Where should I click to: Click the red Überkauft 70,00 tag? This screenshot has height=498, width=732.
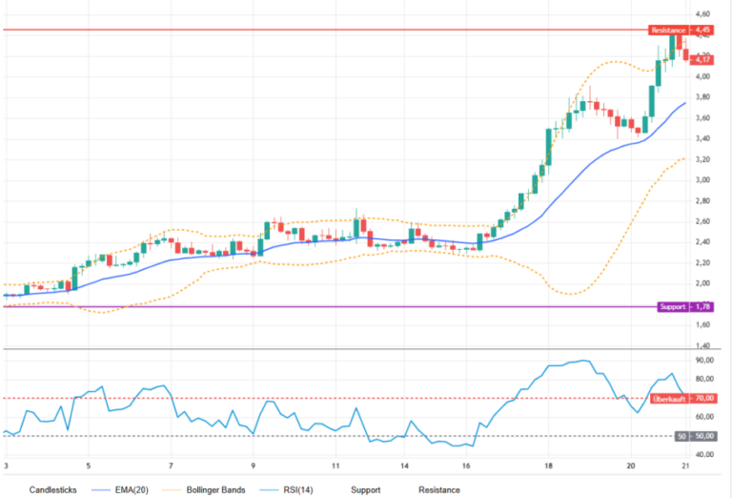(682, 399)
